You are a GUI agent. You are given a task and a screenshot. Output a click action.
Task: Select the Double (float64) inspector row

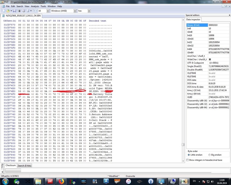(x=208, y=70)
